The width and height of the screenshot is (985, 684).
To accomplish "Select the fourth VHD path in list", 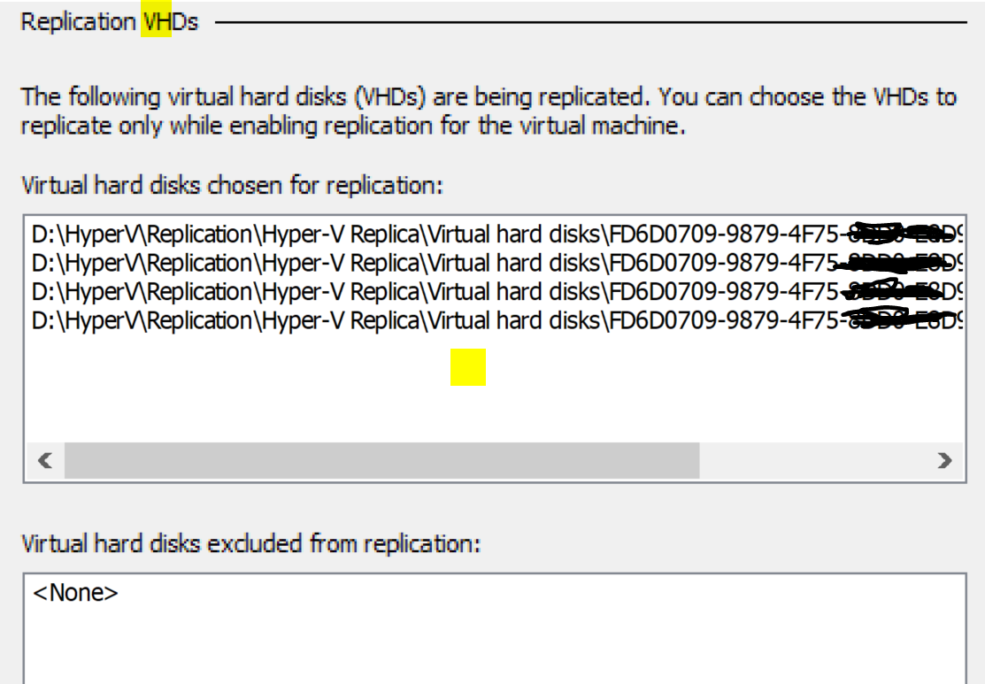I will tap(496, 321).
